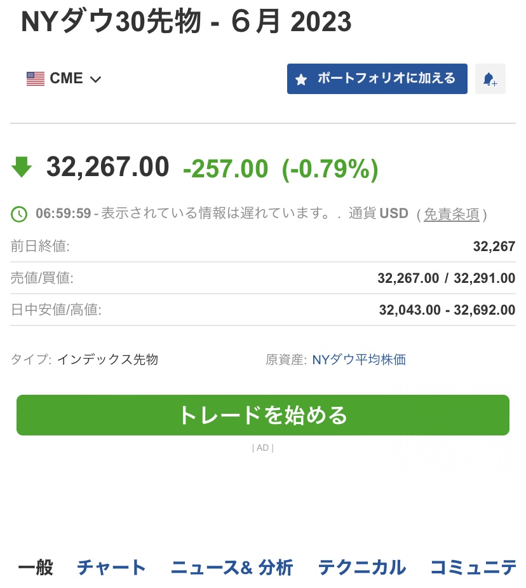Switch to the チャート tab
The height and width of the screenshot is (588, 526).
[111, 567]
